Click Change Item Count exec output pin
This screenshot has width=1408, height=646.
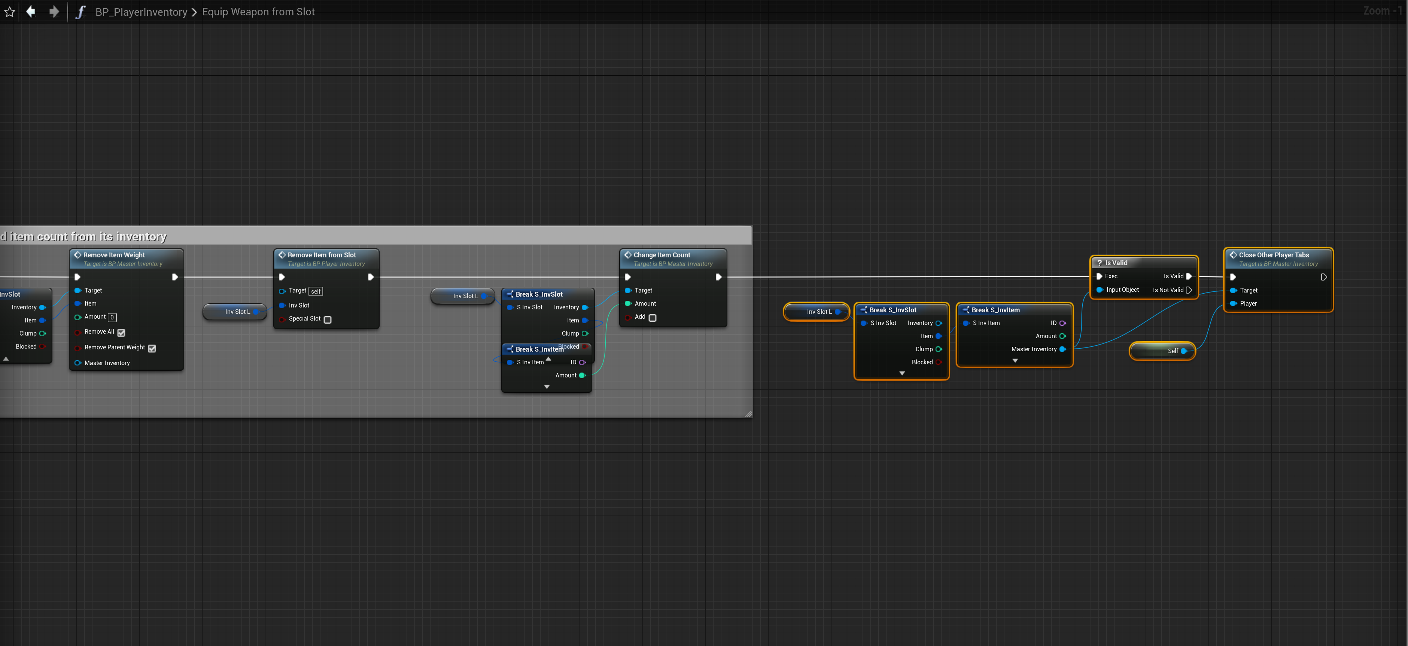coord(718,277)
